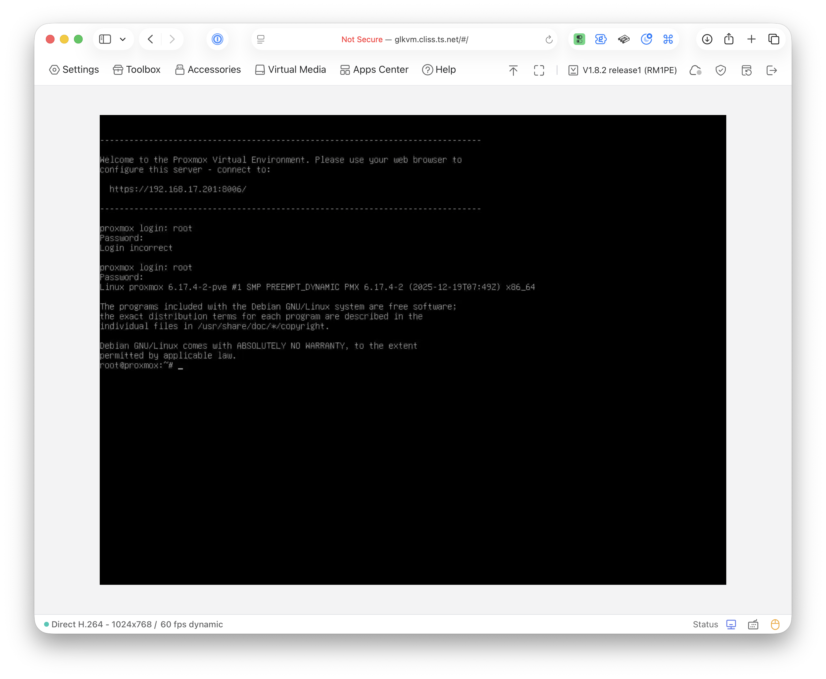Screen dimensions: 826x679
Task: Enter fullscreen with the frame icon
Action: pos(539,70)
